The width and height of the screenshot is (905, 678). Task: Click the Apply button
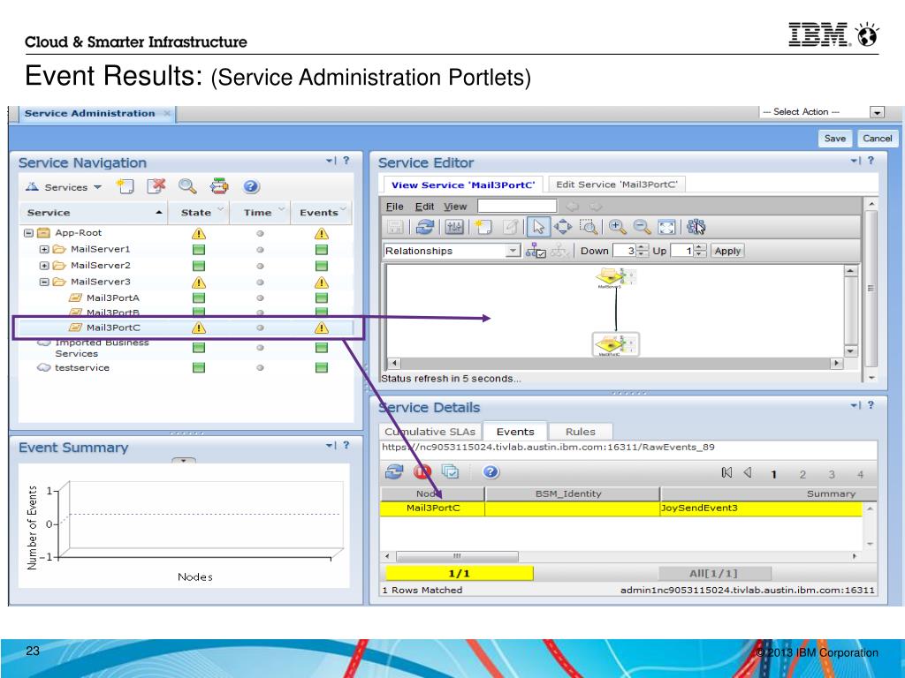(727, 251)
